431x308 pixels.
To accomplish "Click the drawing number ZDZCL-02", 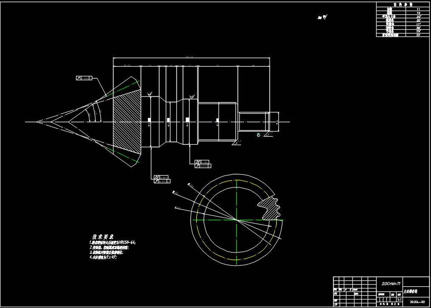I will point(417,302).
